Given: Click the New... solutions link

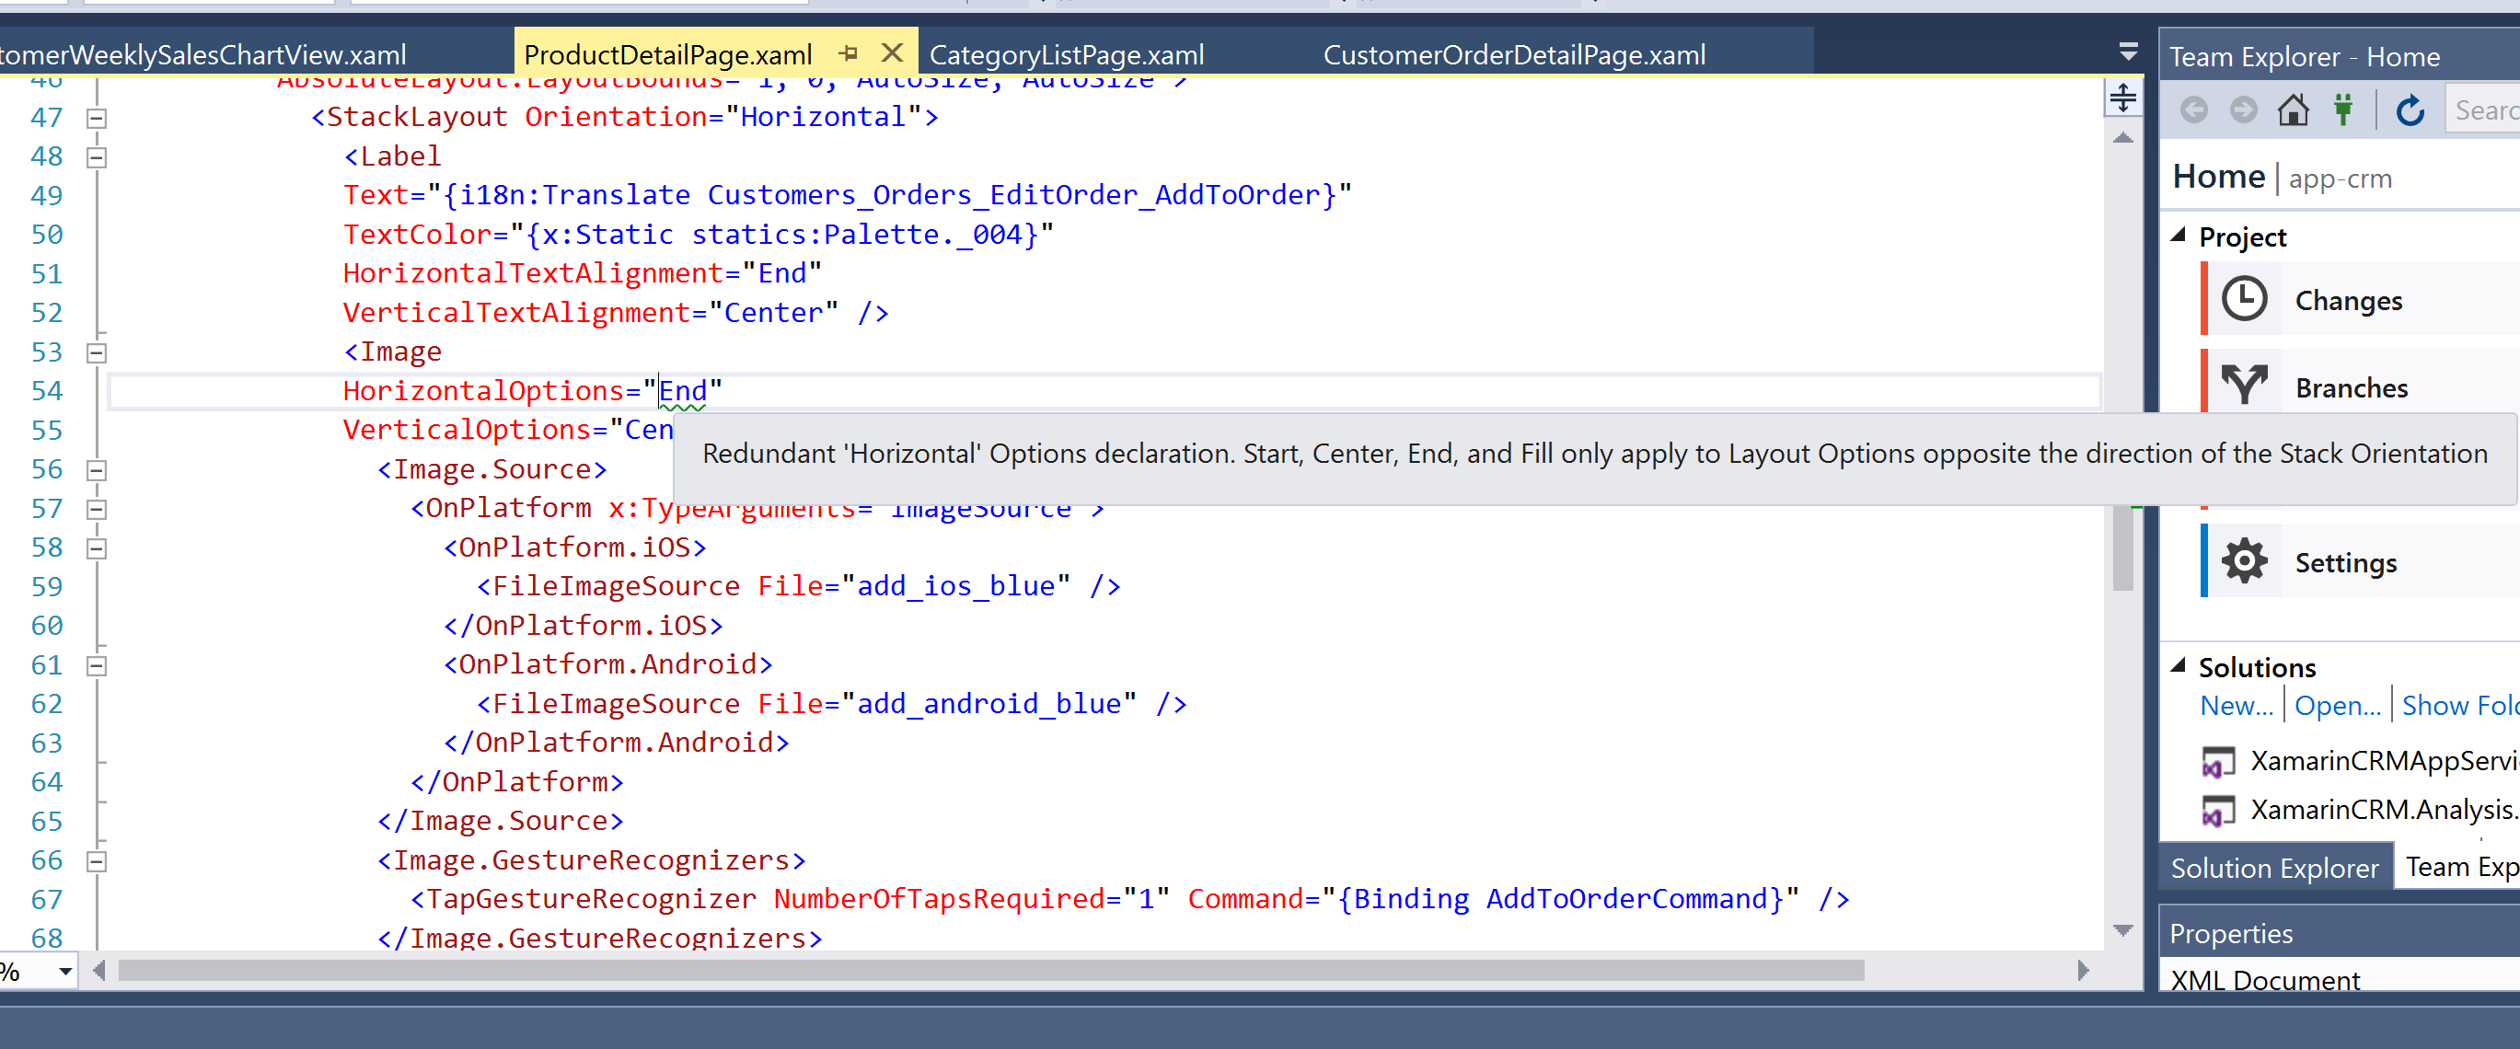Looking at the screenshot, I should (x=2237, y=705).
